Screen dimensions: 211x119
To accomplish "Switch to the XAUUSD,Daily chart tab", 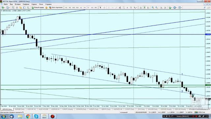I will 152,109.
